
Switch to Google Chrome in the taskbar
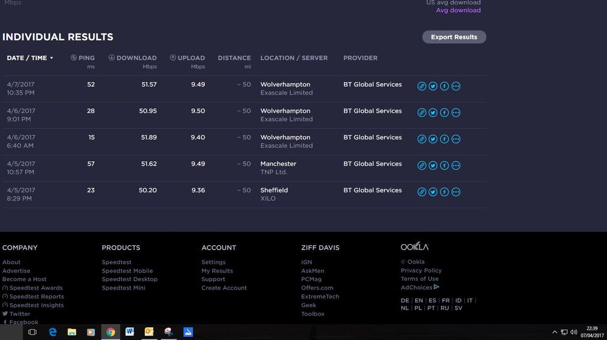[111, 332]
